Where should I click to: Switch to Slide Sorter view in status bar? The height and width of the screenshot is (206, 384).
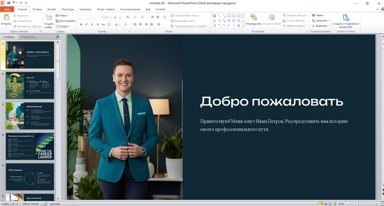(x=326, y=204)
